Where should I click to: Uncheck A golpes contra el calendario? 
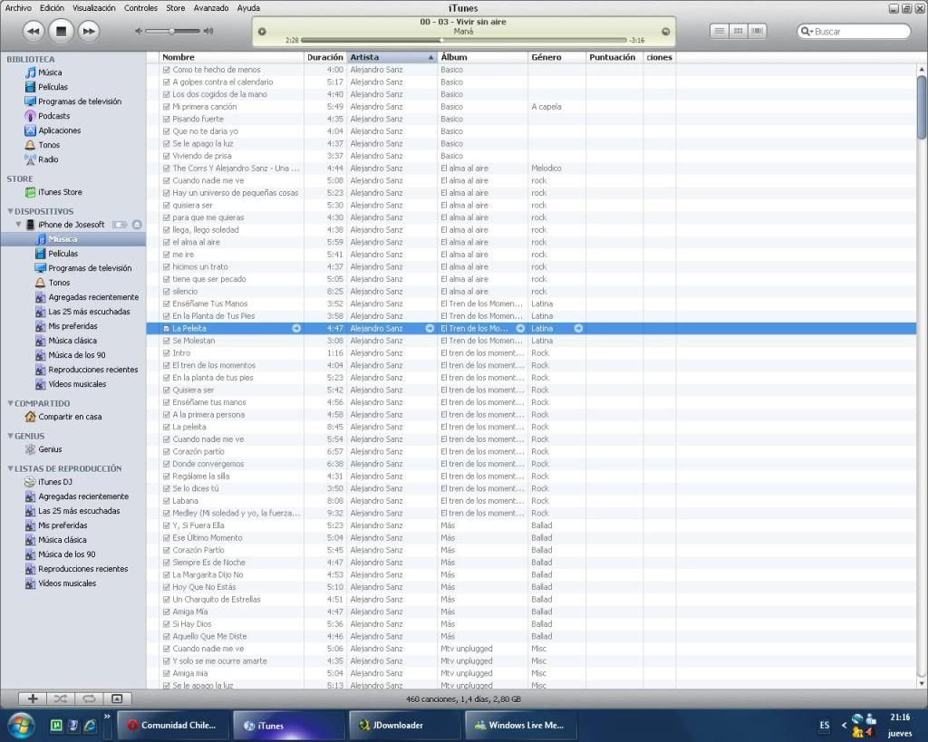point(167,82)
